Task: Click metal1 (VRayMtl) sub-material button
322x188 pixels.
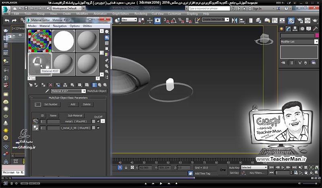Action: tap(76, 121)
